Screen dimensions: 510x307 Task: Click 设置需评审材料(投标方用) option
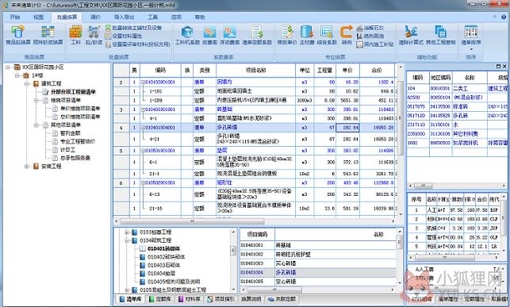click(137, 44)
